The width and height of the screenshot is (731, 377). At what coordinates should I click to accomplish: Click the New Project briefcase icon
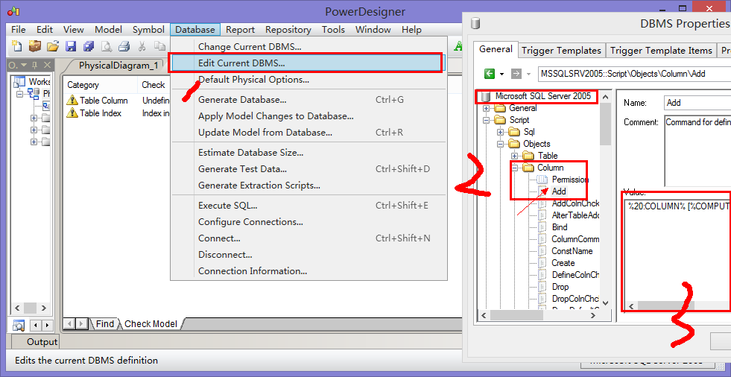click(35, 46)
